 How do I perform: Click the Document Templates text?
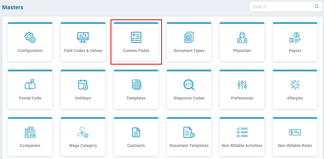click(x=189, y=146)
